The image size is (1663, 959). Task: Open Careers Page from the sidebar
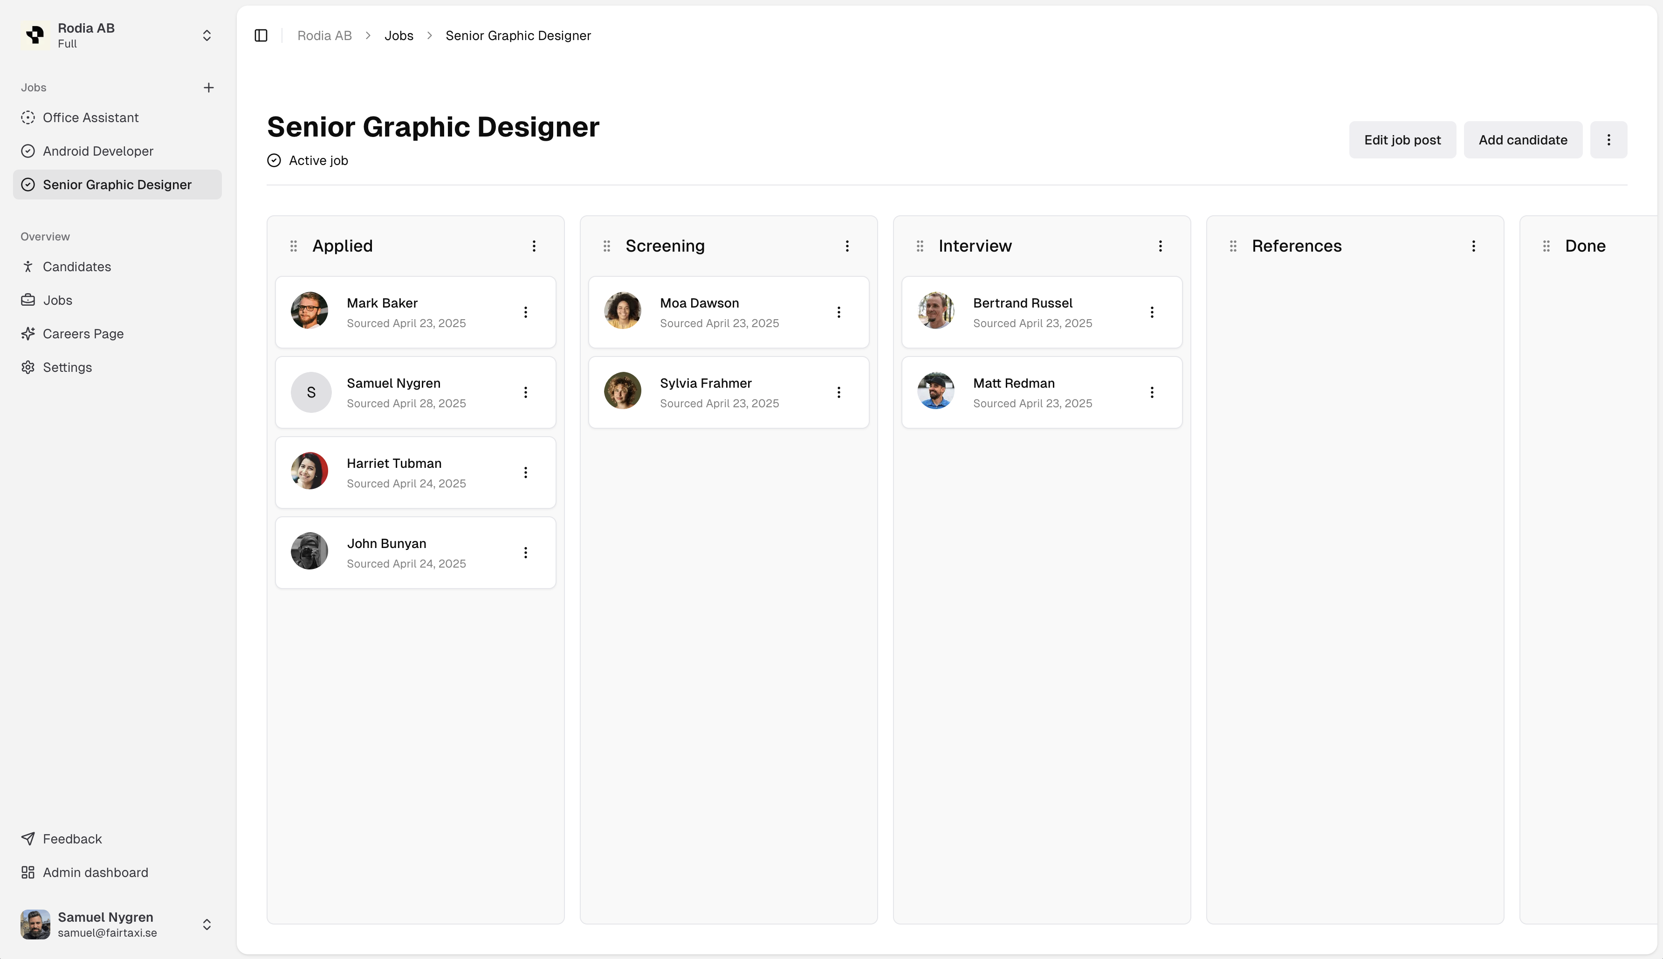coord(83,334)
